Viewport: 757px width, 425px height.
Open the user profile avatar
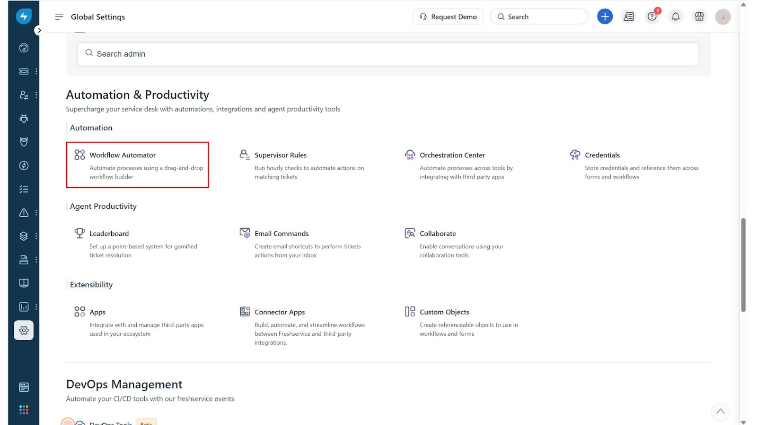click(723, 17)
